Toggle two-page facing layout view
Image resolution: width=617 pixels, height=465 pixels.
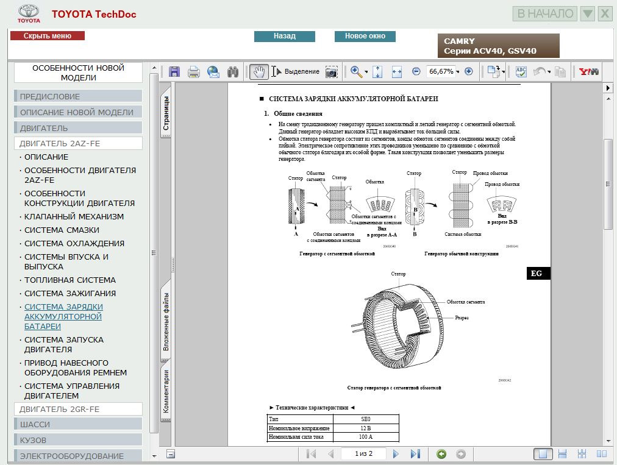tap(601, 454)
